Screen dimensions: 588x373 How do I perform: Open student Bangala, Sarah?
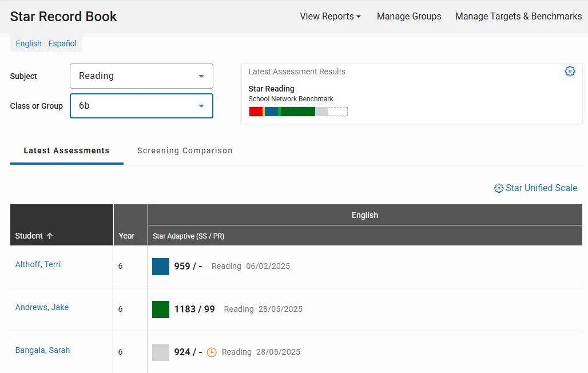42,350
